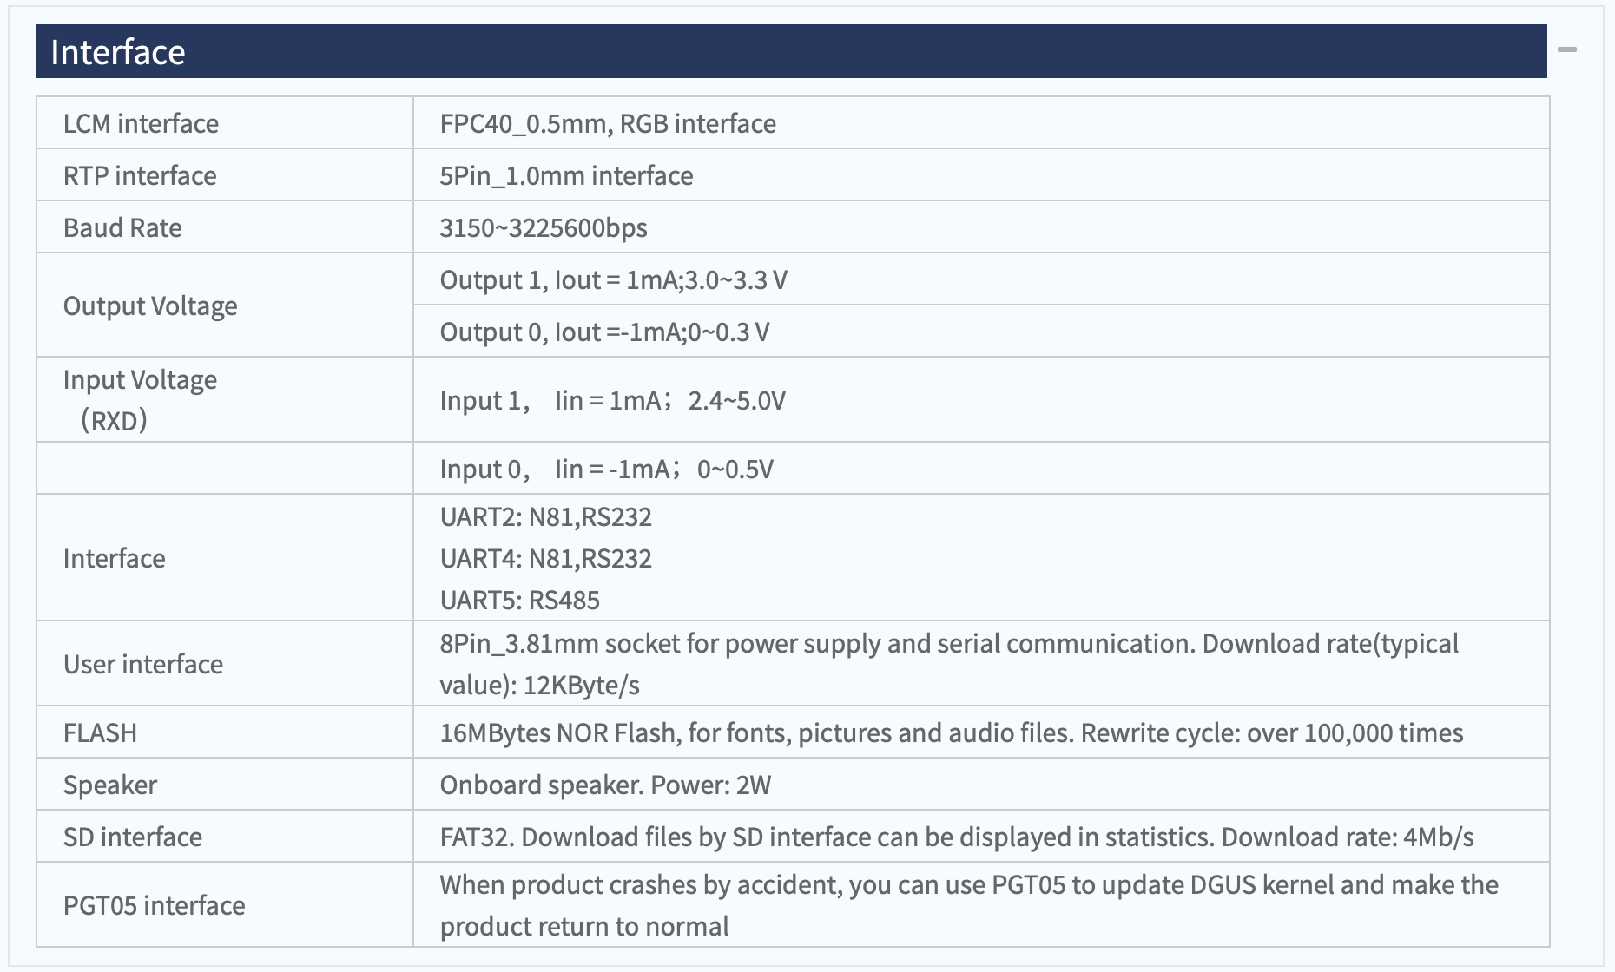The height and width of the screenshot is (972, 1615).
Task: Select 'Output 0, Iout =-1mA;0~0.3 V' text
Action: pyautogui.click(x=604, y=332)
